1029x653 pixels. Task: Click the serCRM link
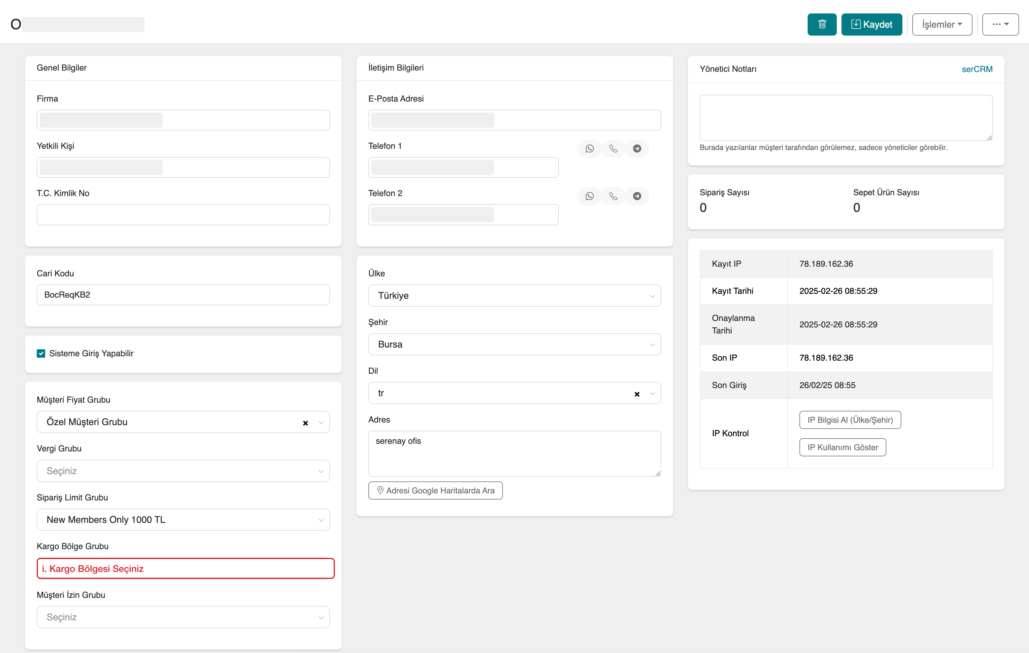(x=977, y=69)
